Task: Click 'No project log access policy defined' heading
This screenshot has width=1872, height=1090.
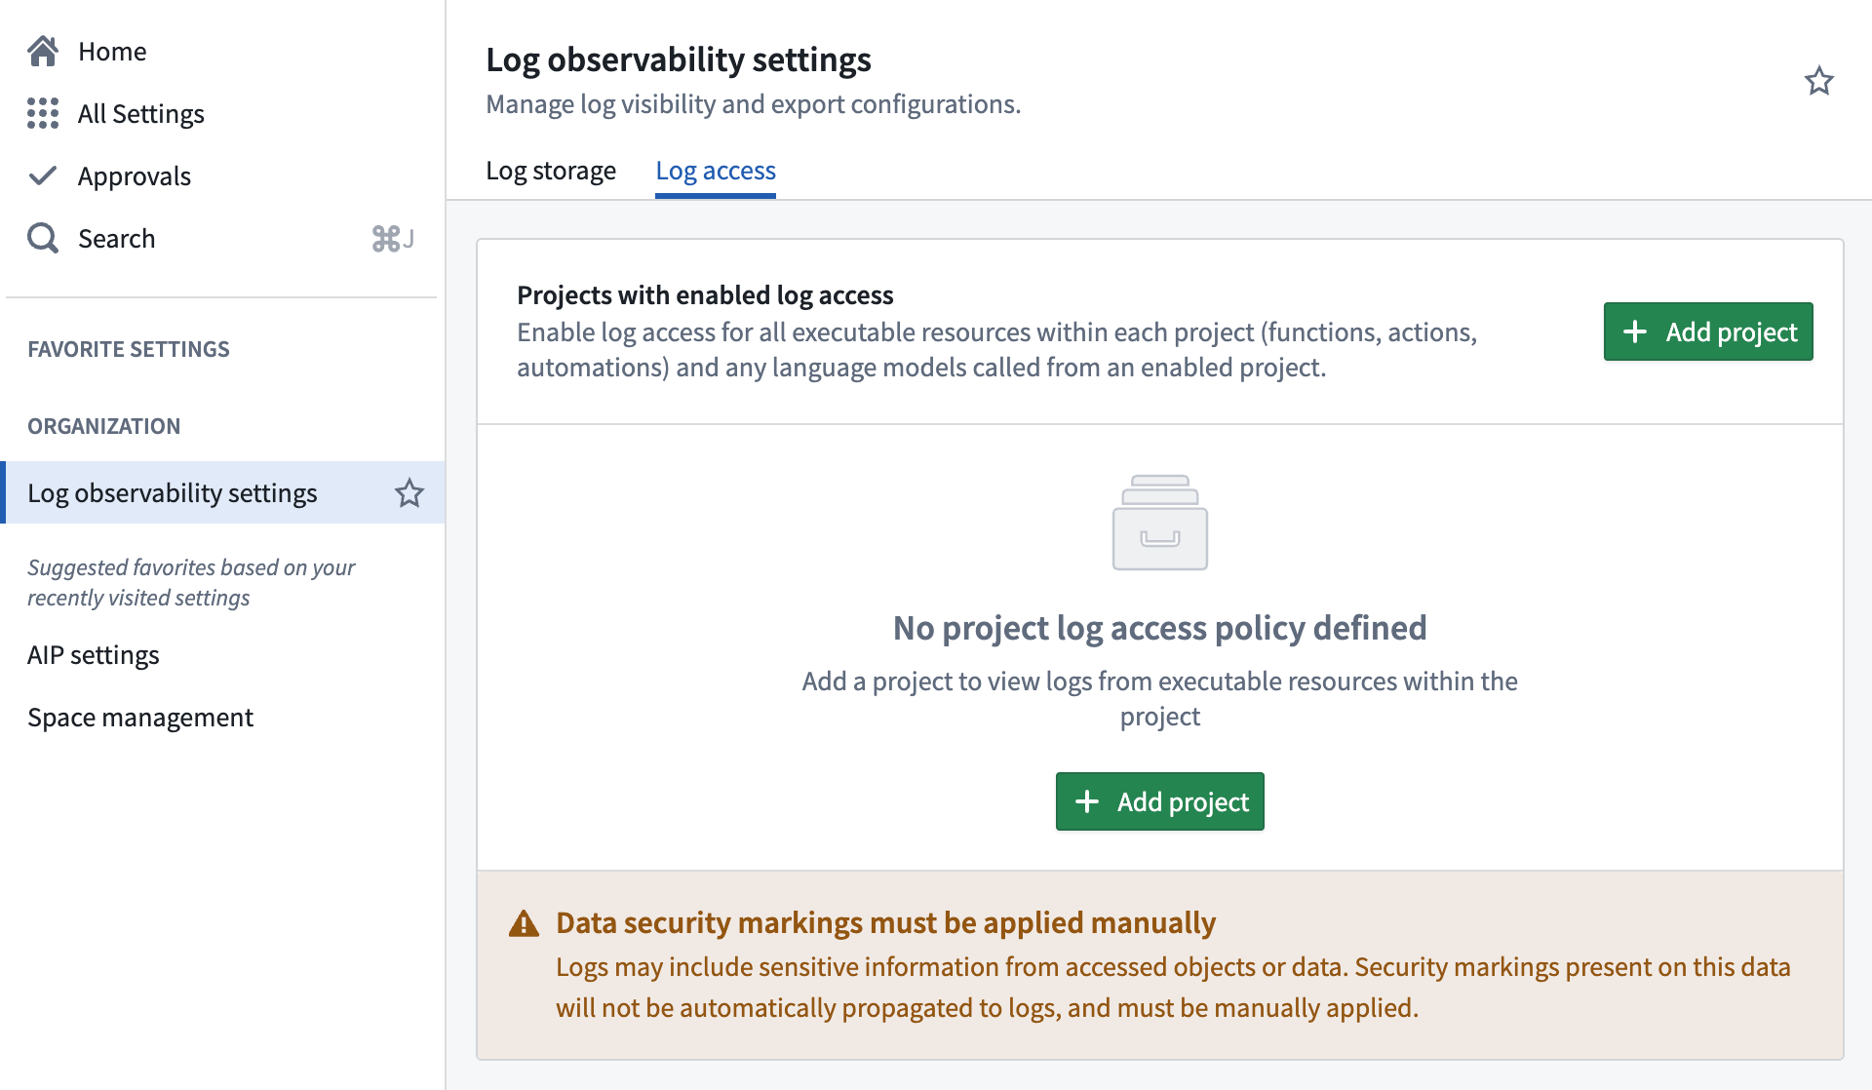Action: [1160, 628]
